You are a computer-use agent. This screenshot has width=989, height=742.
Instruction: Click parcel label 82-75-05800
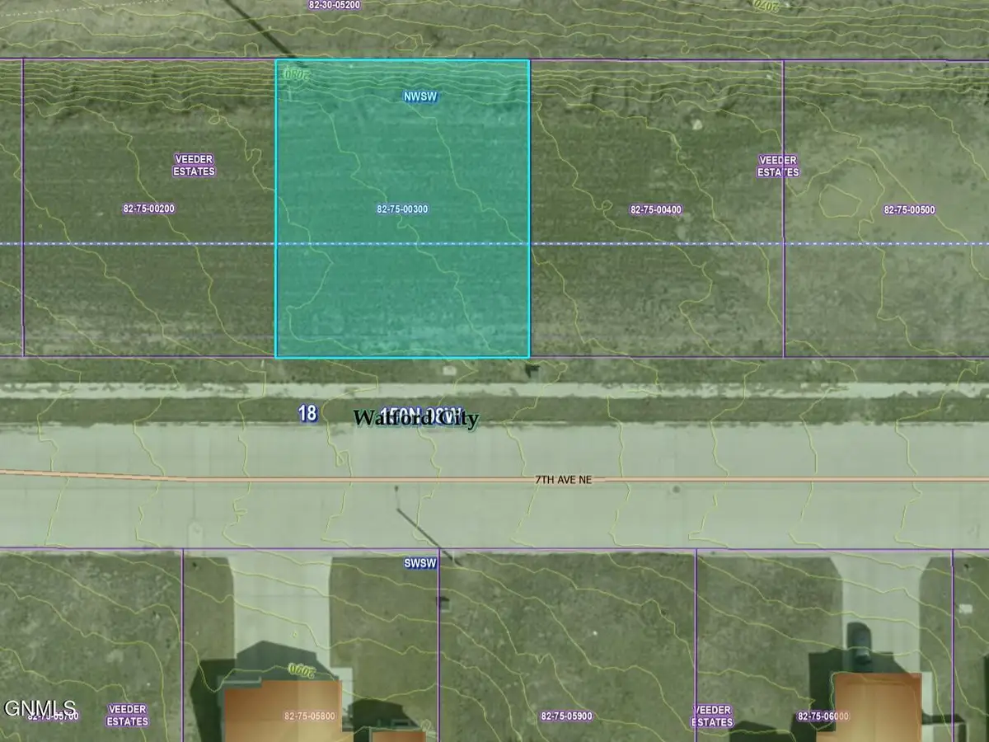310,716
